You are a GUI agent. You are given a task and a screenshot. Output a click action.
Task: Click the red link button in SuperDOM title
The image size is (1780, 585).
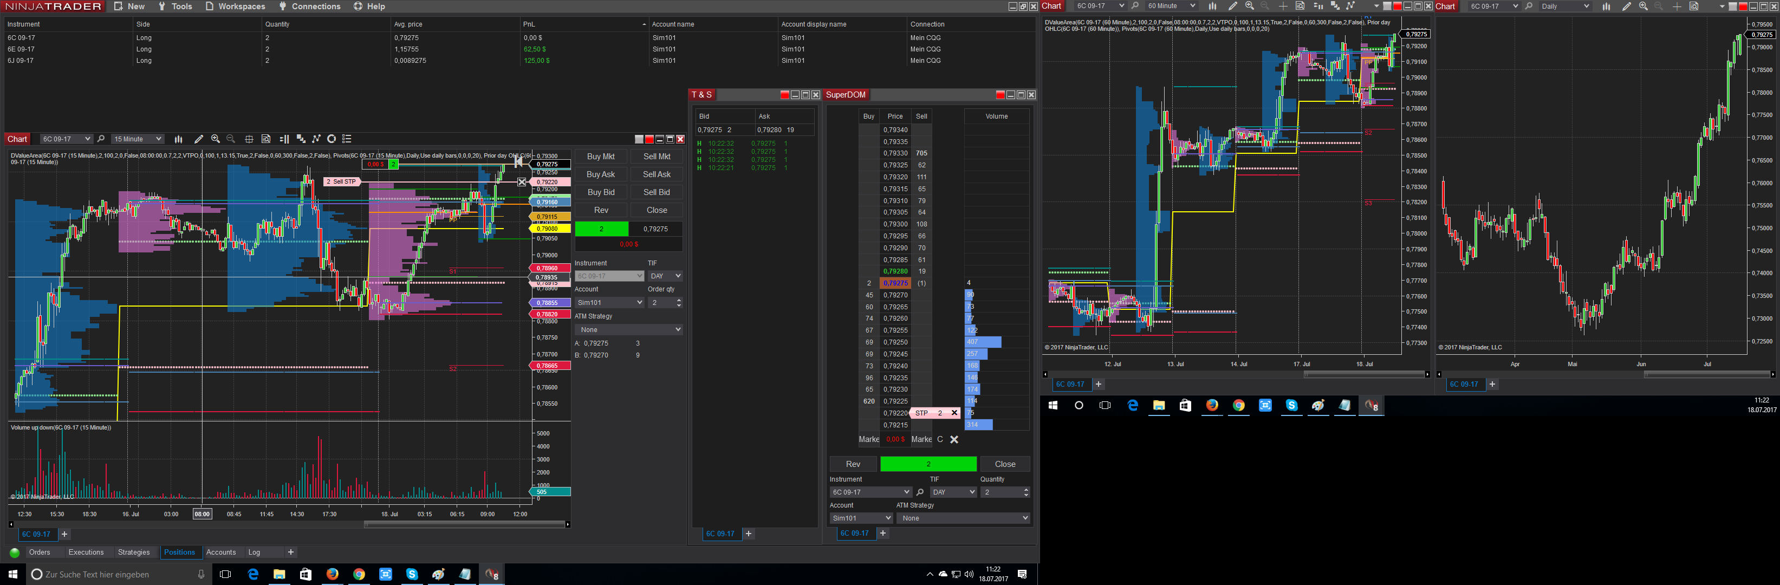point(1000,95)
